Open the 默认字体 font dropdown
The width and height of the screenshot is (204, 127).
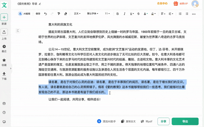(92, 14)
